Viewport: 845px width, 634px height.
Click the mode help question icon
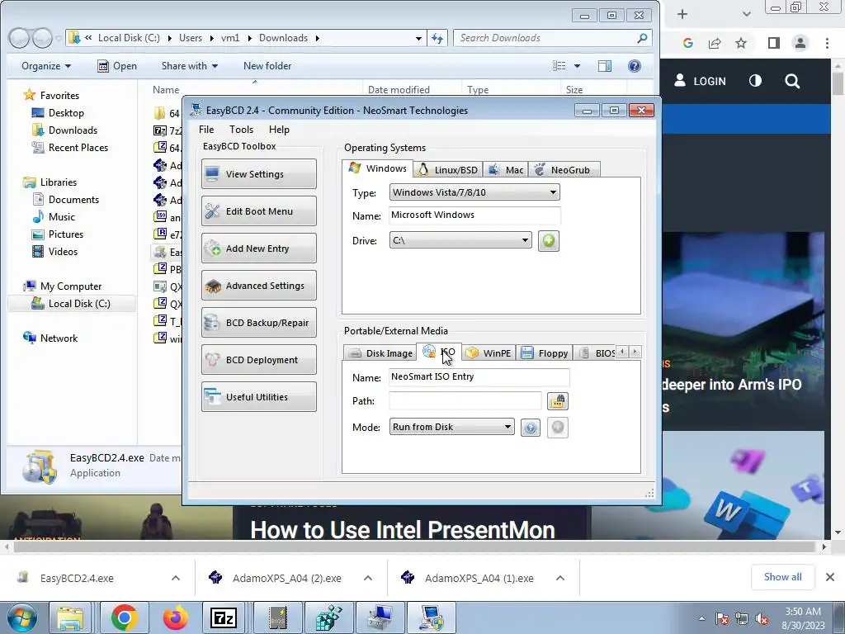click(x=531, y=428)
